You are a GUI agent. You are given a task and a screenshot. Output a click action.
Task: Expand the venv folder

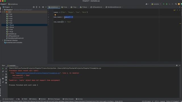pyautogui.click(x=5, y=12)
